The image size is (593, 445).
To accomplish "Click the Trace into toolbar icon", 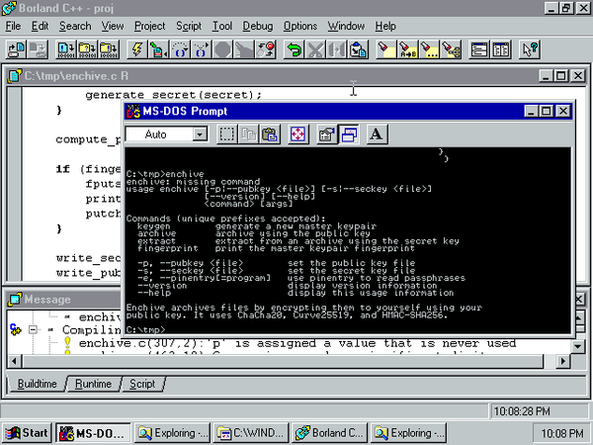I will (x=202, y=49).
